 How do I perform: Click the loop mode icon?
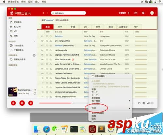pyautogui.click(x=139, y=103)
